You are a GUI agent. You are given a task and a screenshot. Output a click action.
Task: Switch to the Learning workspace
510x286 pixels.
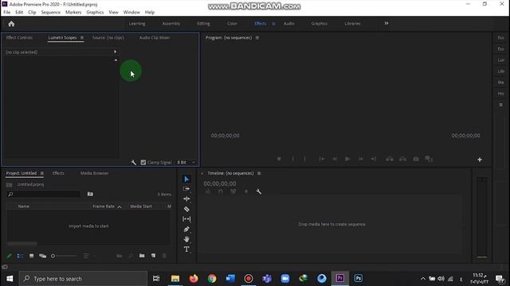pyautogui.click(x=137, y=24)
